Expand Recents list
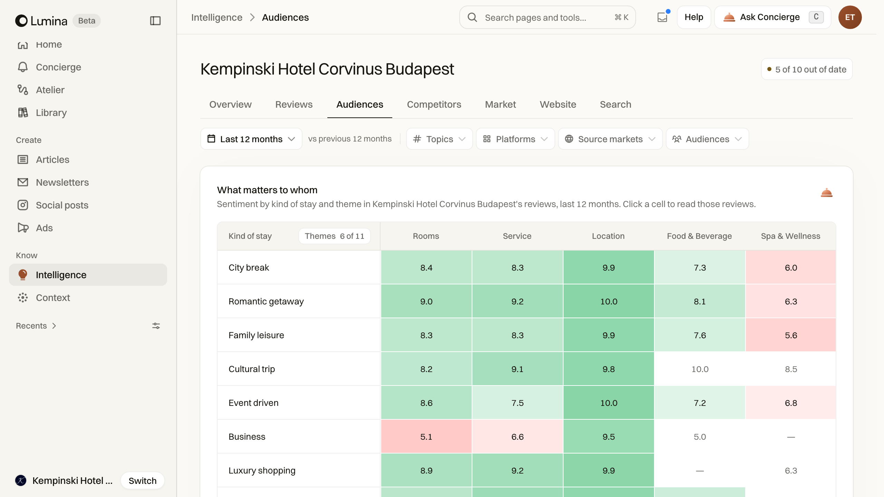 36,326
